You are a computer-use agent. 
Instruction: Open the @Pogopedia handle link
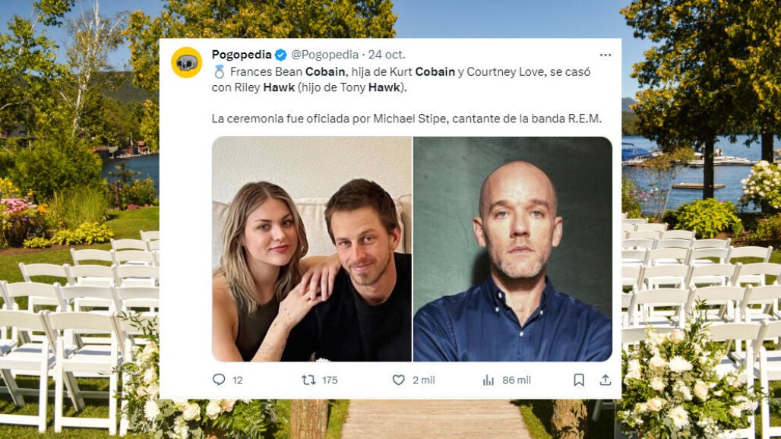point(324,54)
